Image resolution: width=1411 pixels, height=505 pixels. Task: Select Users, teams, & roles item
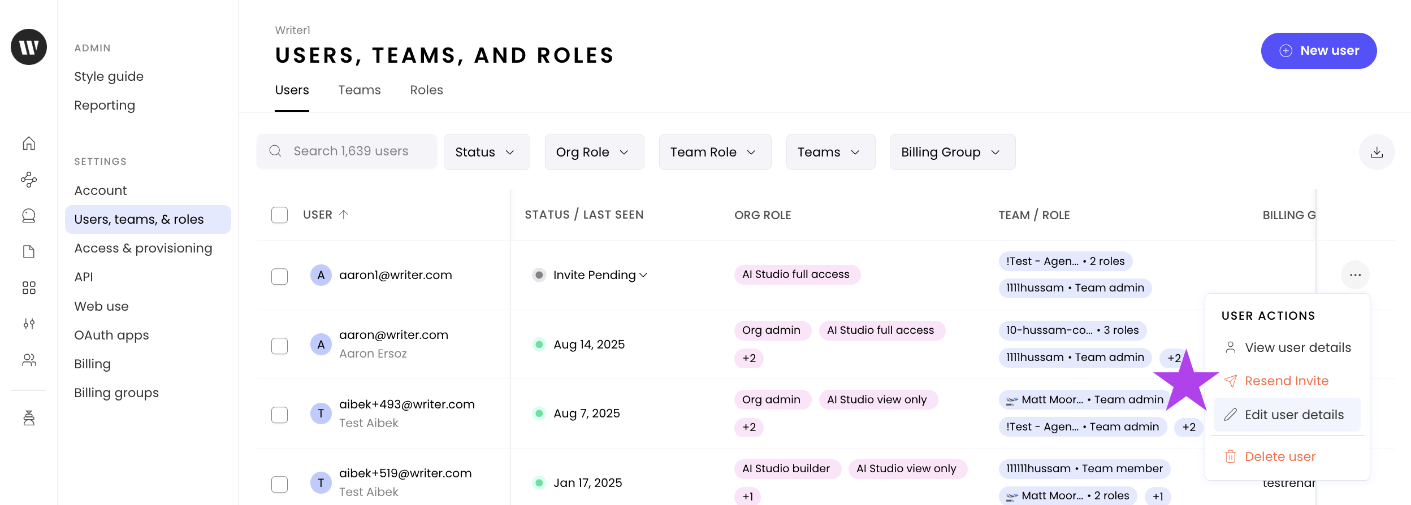148,219
